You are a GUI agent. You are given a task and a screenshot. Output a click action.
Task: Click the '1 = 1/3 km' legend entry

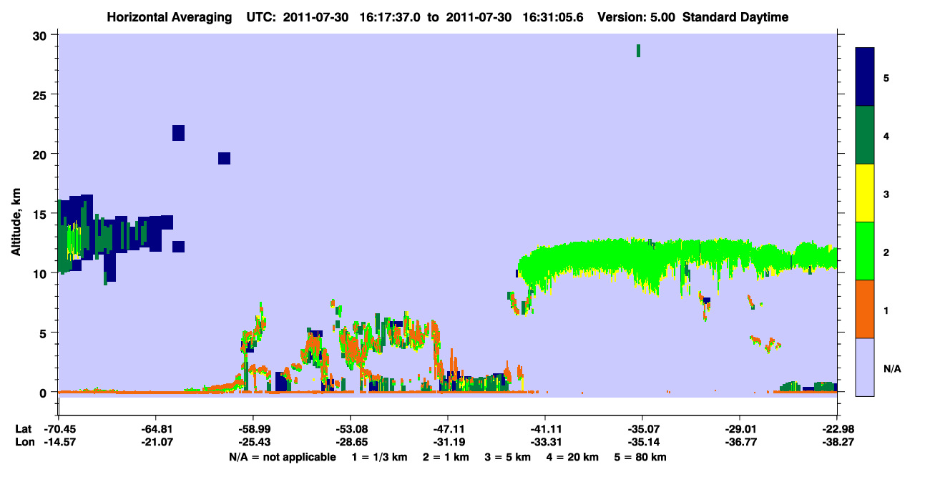click(x=380, y=457)
